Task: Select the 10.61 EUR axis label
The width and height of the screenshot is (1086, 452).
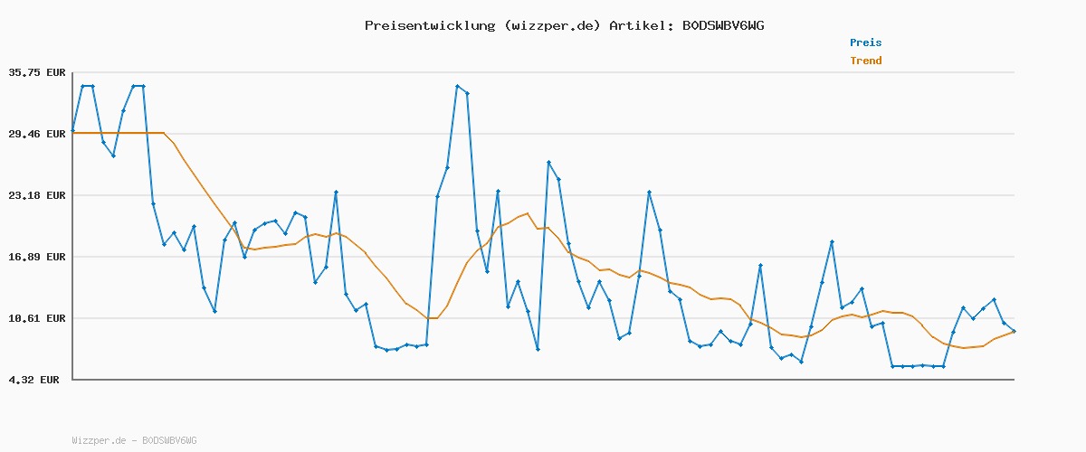Action: [36, 318]
